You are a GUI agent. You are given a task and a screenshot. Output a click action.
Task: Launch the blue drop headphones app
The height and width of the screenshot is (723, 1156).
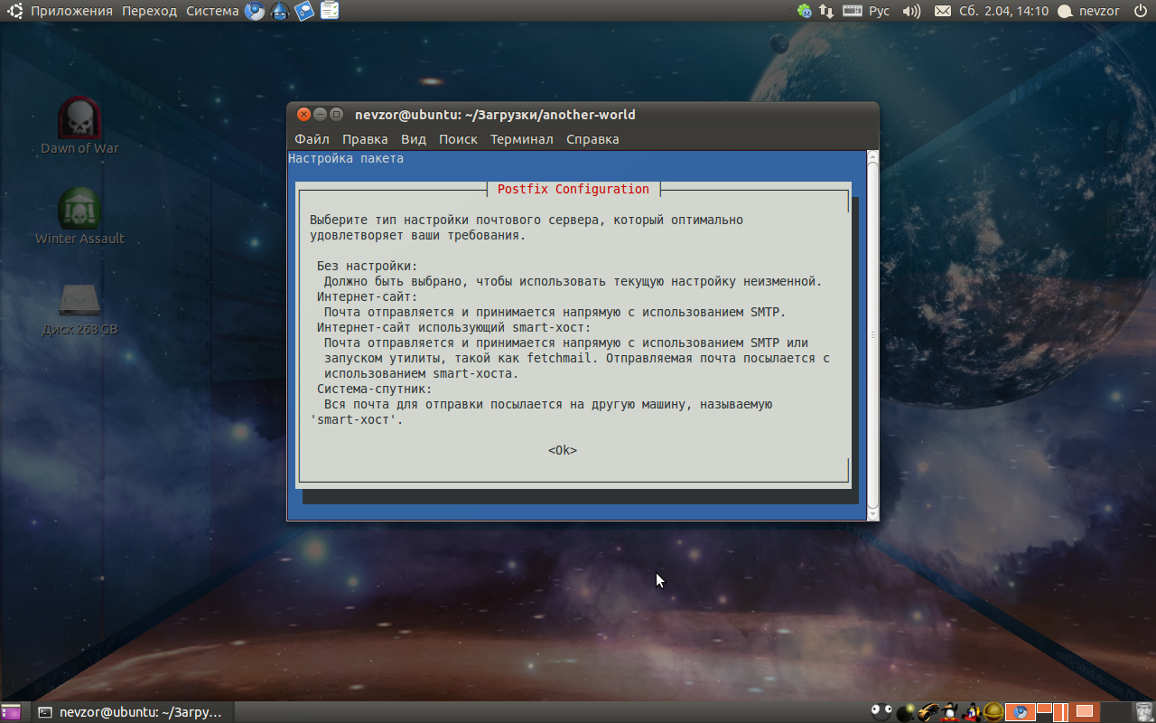click(281, 11)
